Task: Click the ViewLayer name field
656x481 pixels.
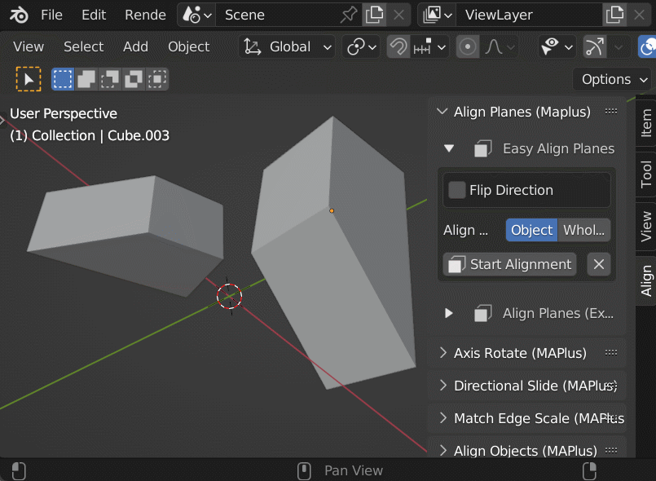Action: click(529, 15)
